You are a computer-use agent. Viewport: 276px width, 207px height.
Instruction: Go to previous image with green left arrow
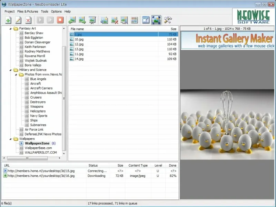tap(72, 20)
